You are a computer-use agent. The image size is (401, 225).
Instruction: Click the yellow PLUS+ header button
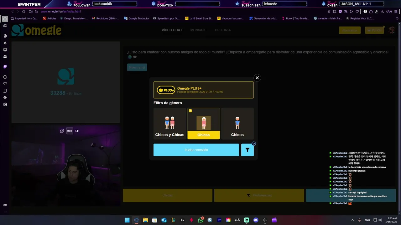coord(374,30)
